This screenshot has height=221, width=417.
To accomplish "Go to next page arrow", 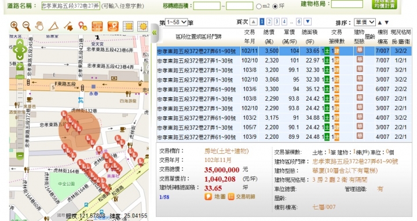I will click(308, 21).
